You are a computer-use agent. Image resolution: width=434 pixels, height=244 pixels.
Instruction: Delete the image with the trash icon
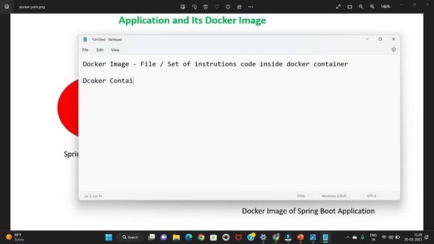point(205,7)
